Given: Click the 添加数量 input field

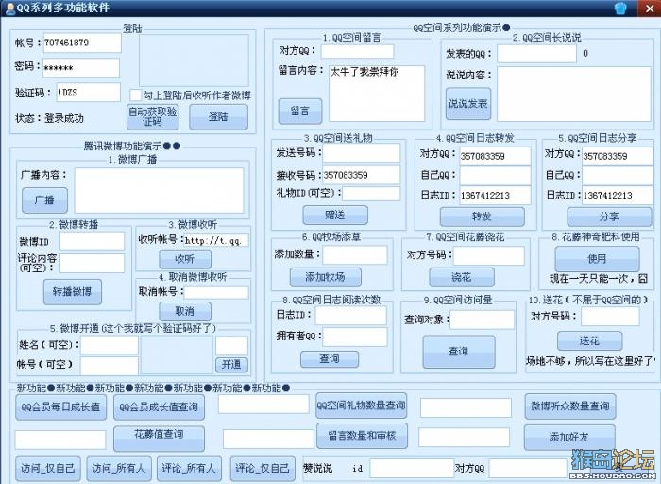Looking at the screenshot, I should pos(355,254).
